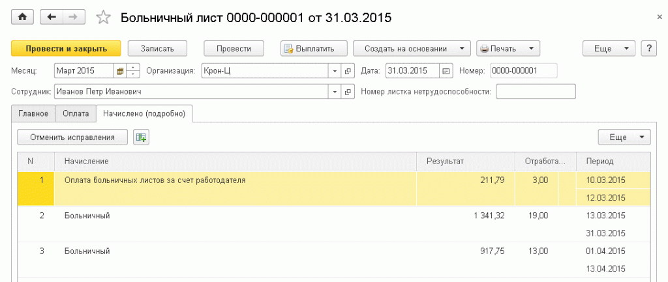668x282 pixels.
Task: Close the document with the X
Action: coord(660,16)
